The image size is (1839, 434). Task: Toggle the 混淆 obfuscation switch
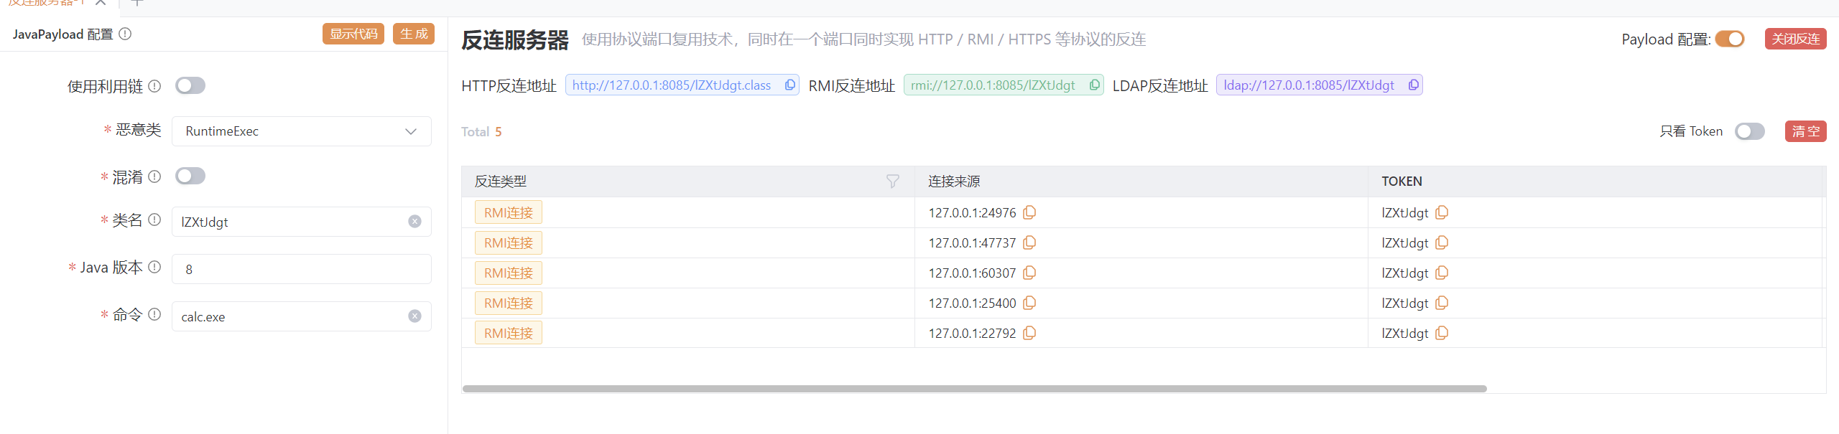190,176
